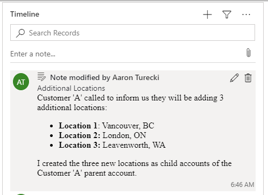268x195 pixels.
Task: Add a new timeline record with plus icon
Action: [x=207, y=15]
